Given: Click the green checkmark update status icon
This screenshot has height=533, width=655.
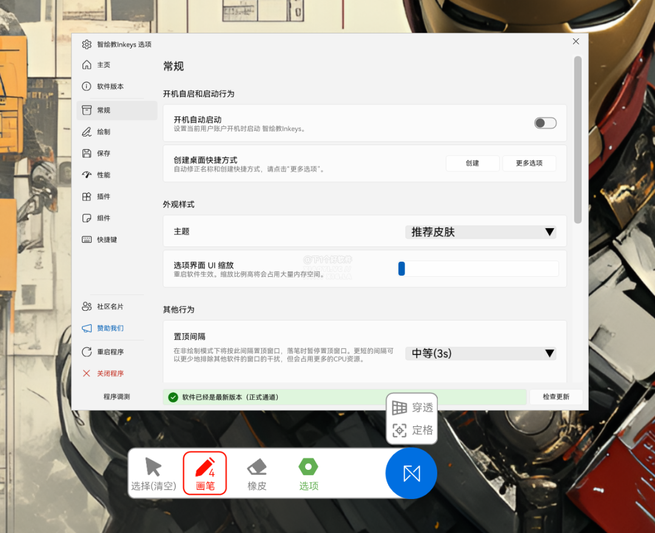Looking at the screenshot, I should pyautogui.click(x=173, y=397).
